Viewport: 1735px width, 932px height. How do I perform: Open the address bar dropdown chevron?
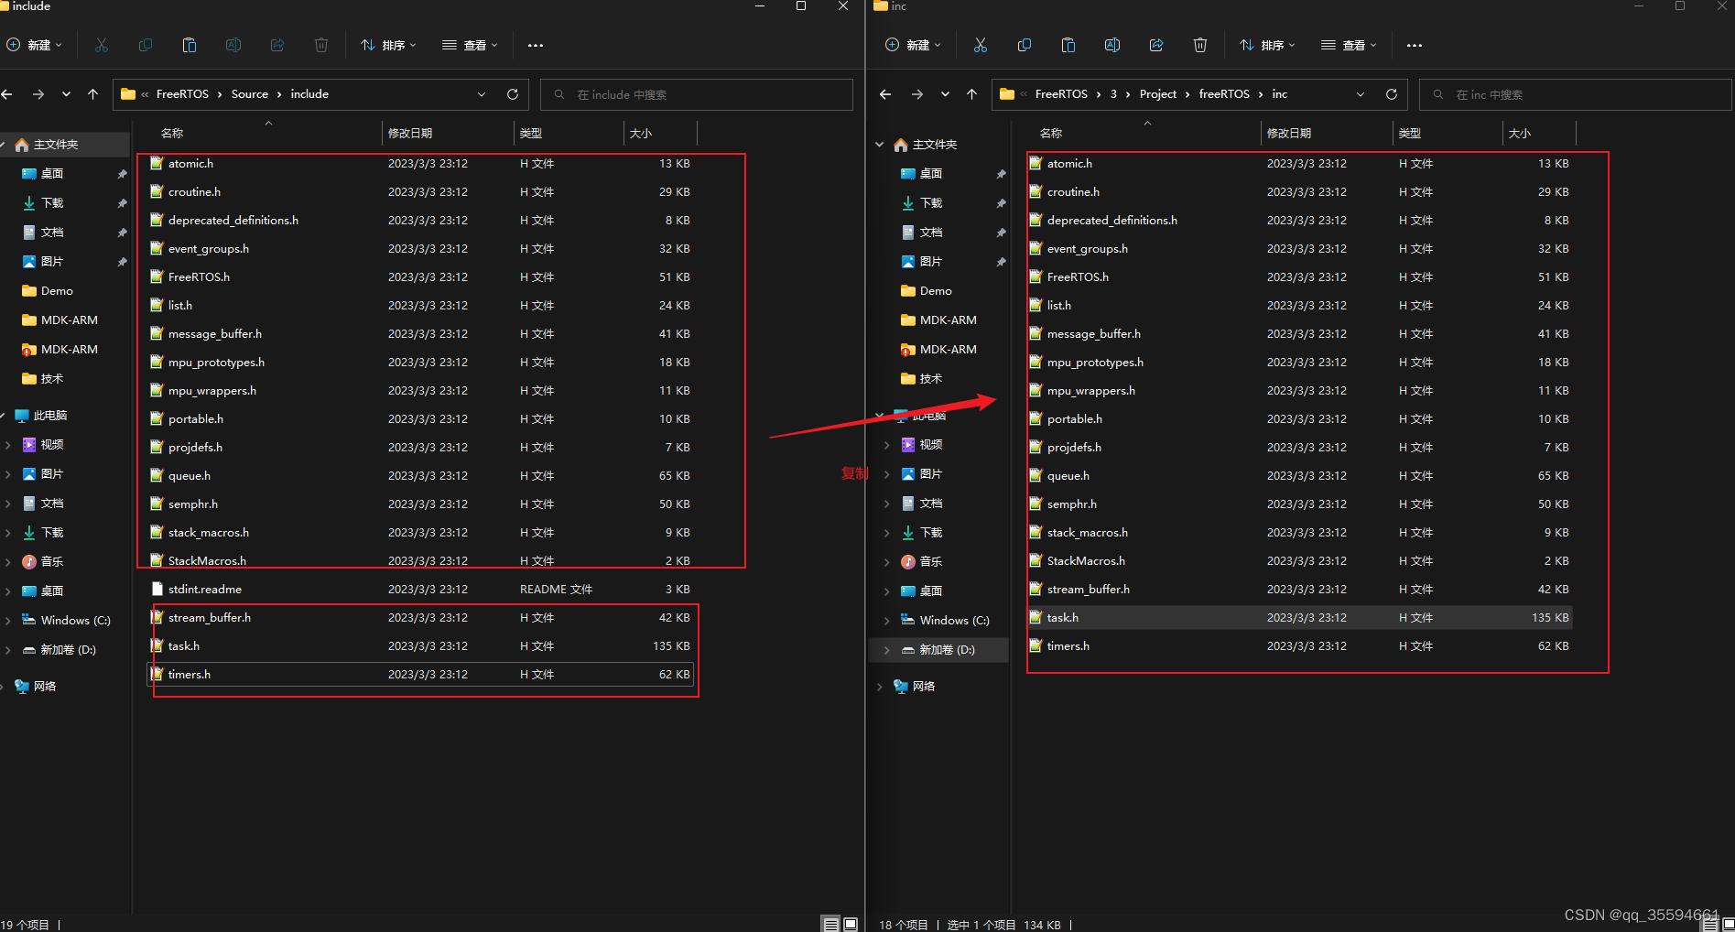(481, 93)
